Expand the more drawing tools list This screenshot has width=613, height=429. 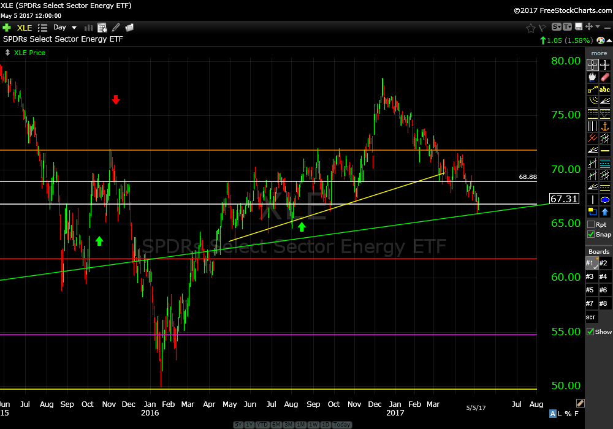click(599, 53)
